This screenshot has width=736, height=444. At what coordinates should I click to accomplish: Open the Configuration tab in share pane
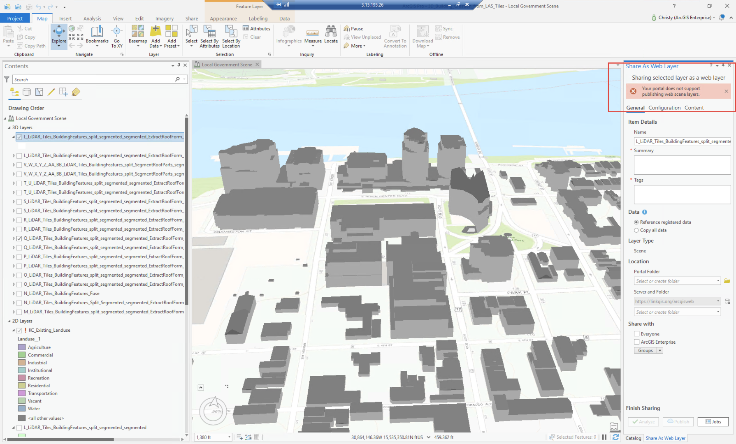tap(664, 108)
